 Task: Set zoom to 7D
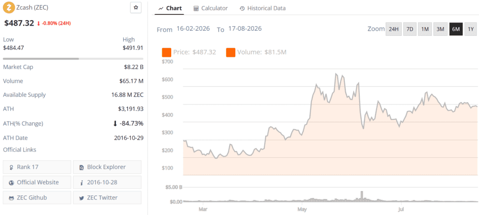[x=410, y=29]
